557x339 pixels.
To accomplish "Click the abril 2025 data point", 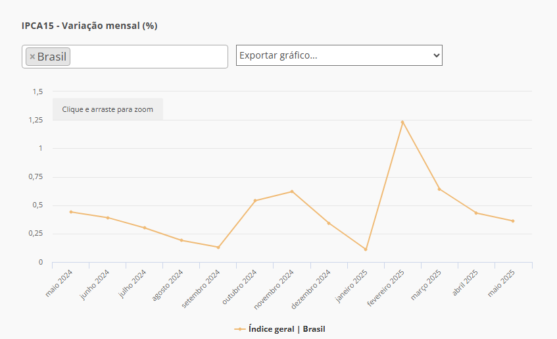I will click(476, 213).
